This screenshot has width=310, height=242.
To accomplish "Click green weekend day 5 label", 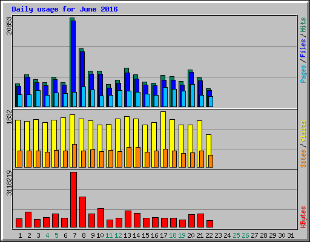I will pos(56,235).
